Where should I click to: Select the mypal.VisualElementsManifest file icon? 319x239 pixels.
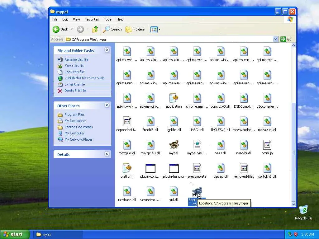point(197,145)
